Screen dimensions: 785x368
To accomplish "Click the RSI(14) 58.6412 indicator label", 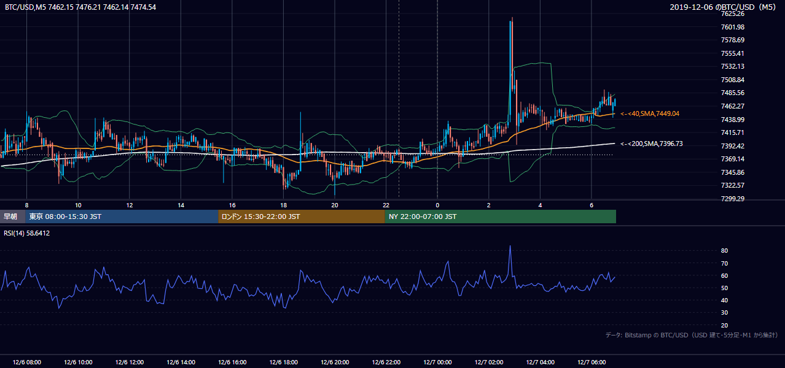I will click(27, 233).
